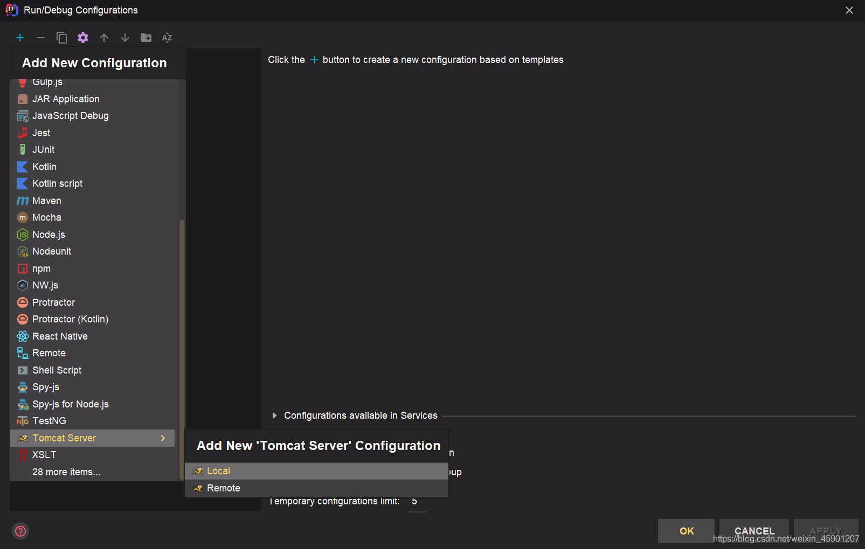Click the Sort Configurations A-Z icon
This screenshot has width=865, height=549.
coord(167,38)
